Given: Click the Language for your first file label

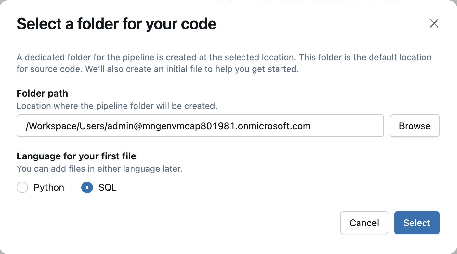Looking at the screenshot, I should click(x=76, y=156).
